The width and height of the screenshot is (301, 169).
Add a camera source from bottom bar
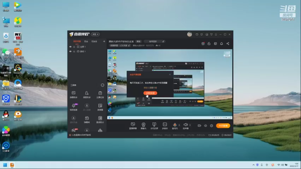tap(143, 126)
